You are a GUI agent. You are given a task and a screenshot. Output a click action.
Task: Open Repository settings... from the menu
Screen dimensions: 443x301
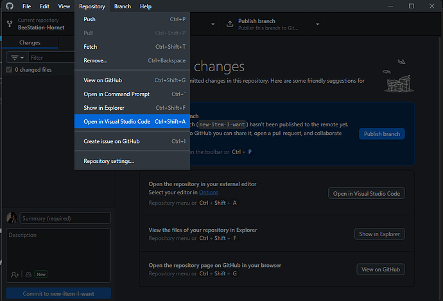(x=132, y=161)
